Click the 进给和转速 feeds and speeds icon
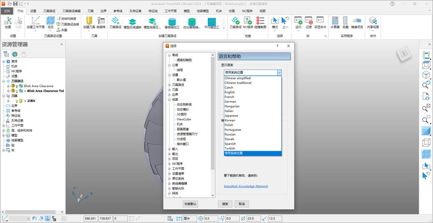Viewport: 433px width, 223px height. pyautogui.click(x=59, y=18)
